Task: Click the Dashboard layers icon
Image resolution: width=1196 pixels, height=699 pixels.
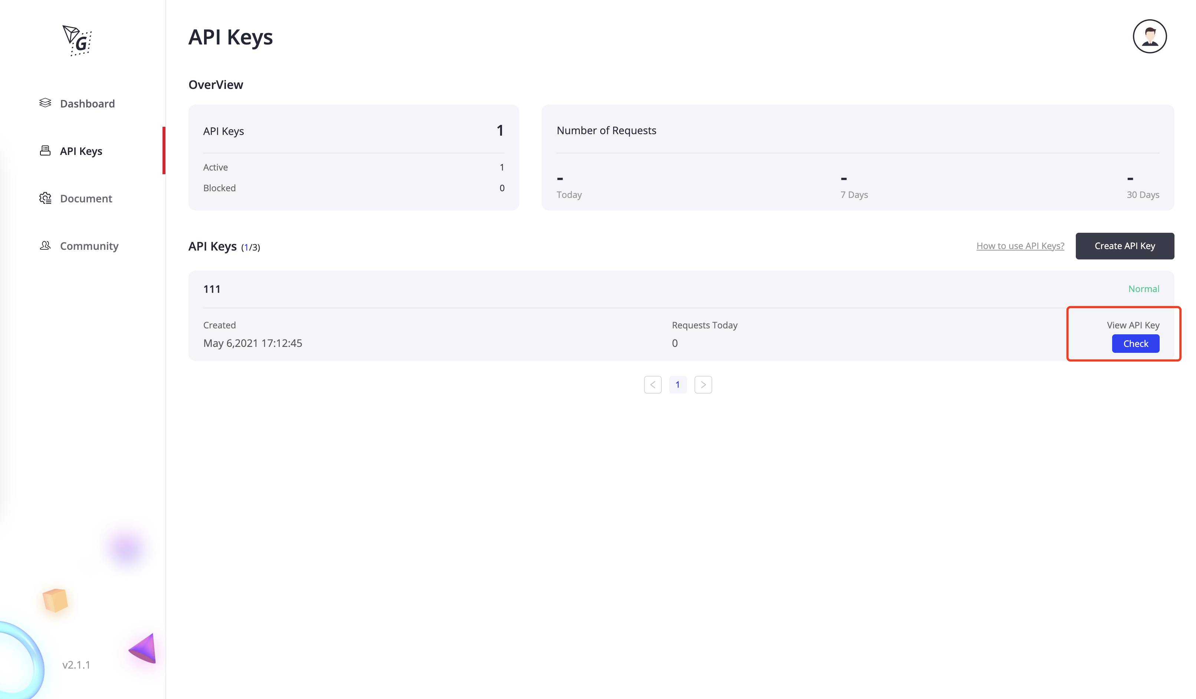Action: tap(45, 103)
